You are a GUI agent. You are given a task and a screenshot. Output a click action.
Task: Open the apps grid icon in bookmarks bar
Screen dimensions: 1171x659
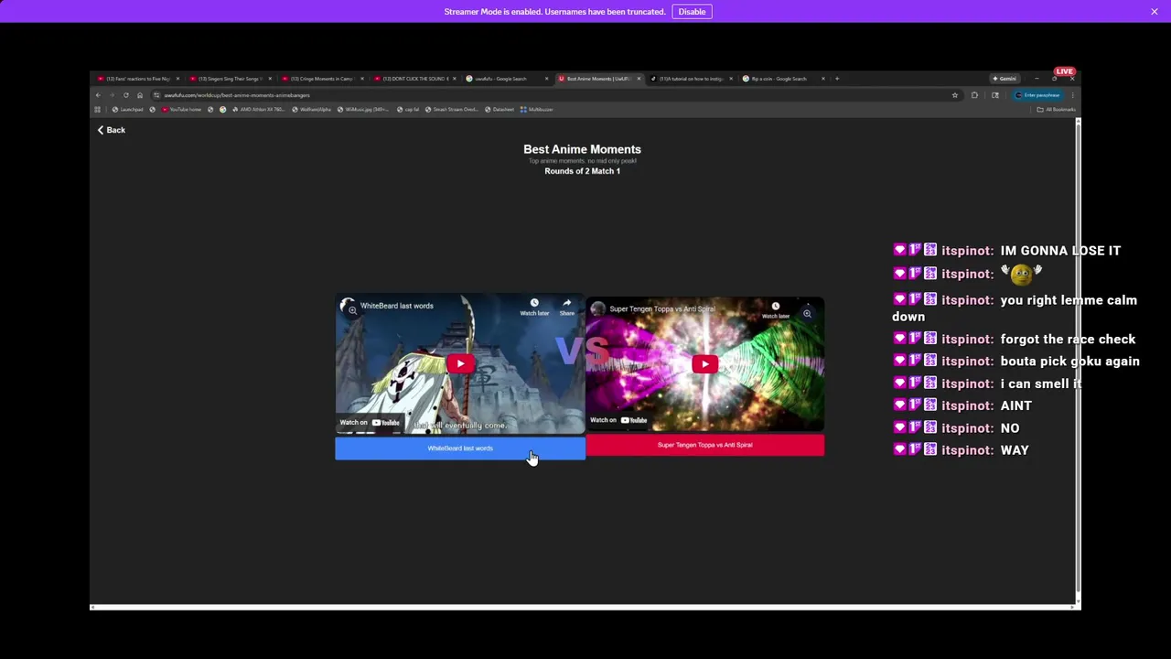click(98, 110)
